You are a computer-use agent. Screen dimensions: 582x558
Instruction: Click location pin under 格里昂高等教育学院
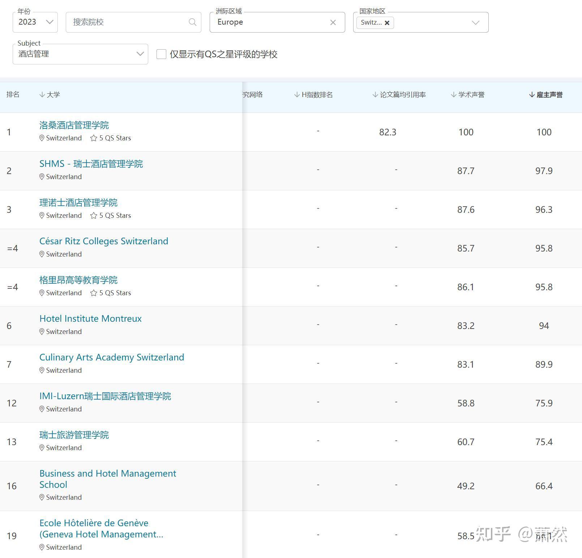pyautogui.click(x=42, y=293)
